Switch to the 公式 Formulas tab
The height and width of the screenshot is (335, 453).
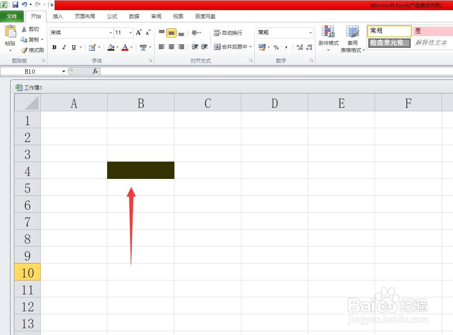(x=112, y=16)
